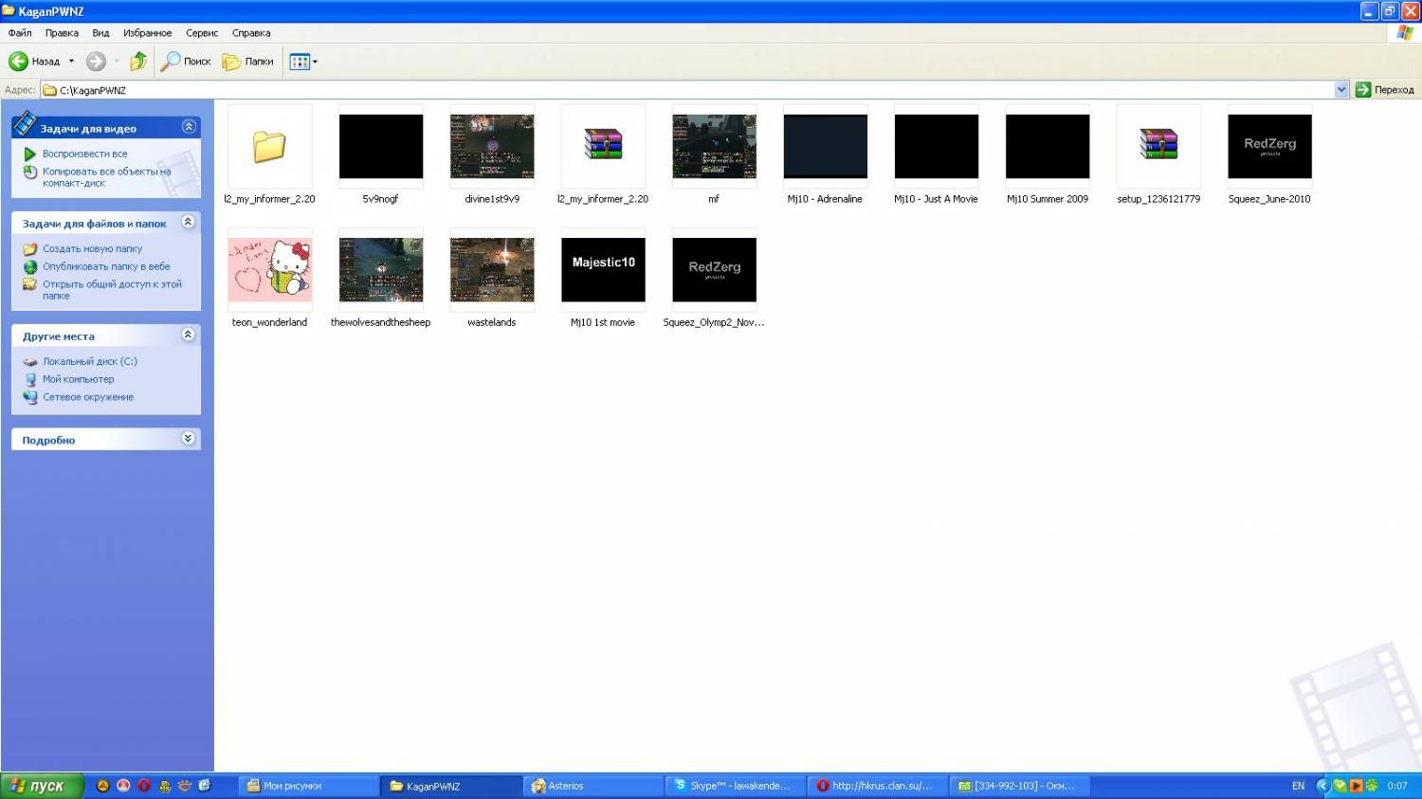
Task: Click the green Back arrow button
Action: point(19,62)
